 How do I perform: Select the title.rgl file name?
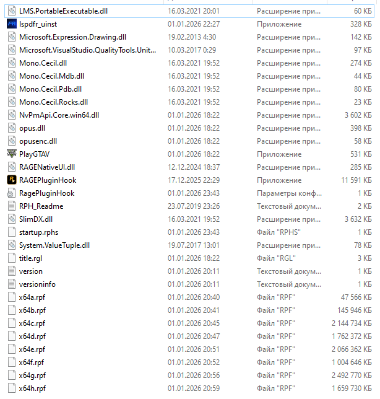(x=30, y=258)
